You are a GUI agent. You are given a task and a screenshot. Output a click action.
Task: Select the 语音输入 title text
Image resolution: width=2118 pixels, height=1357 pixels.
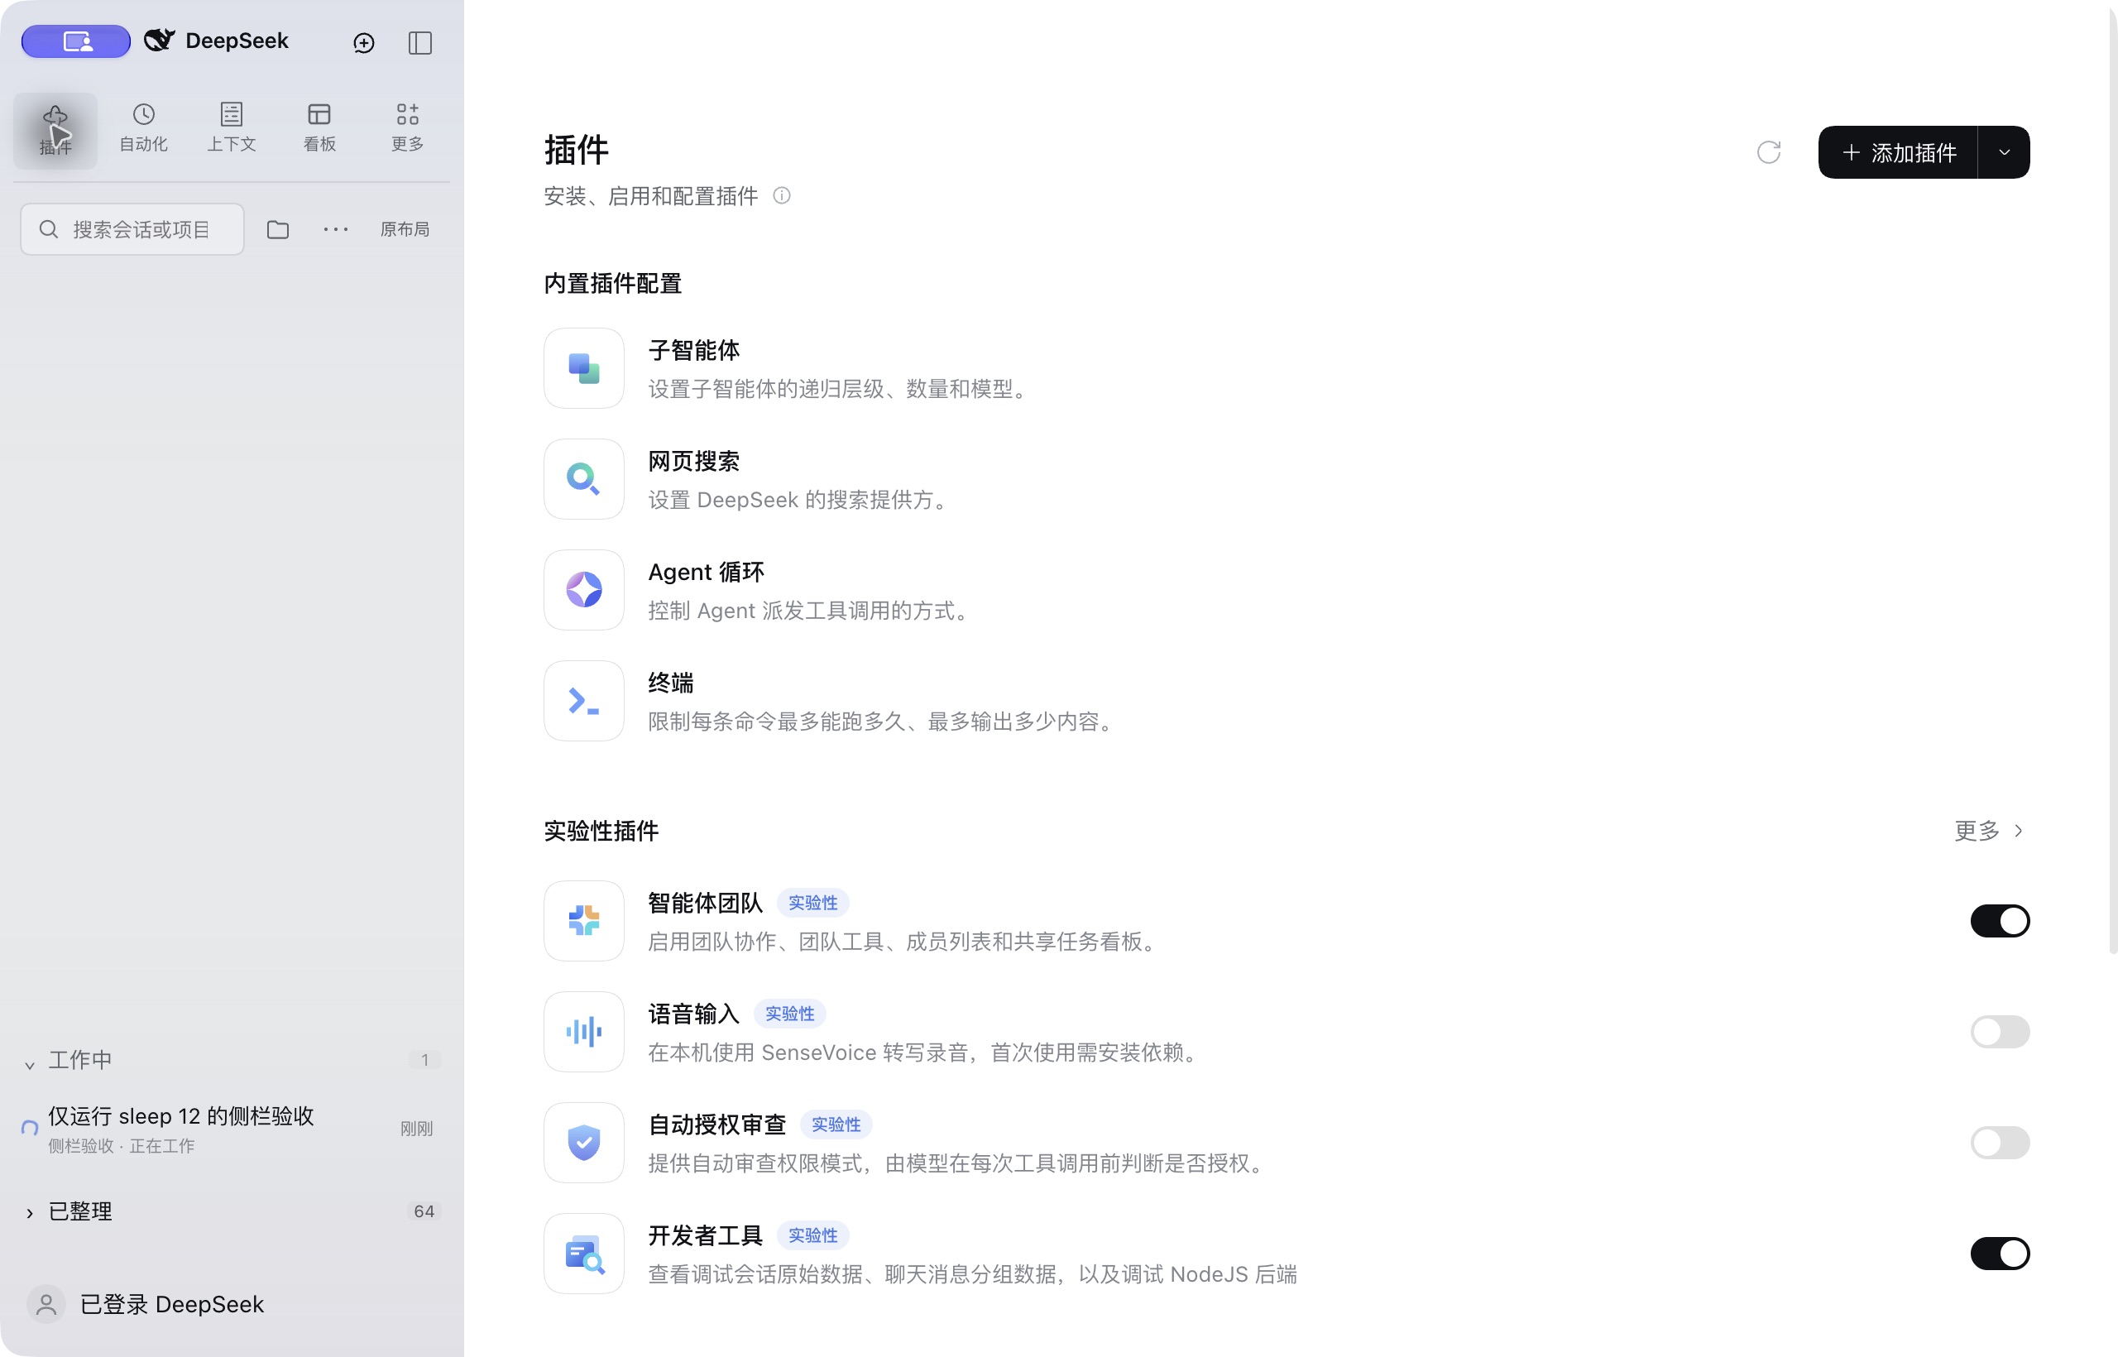(x=694, y=1014)
